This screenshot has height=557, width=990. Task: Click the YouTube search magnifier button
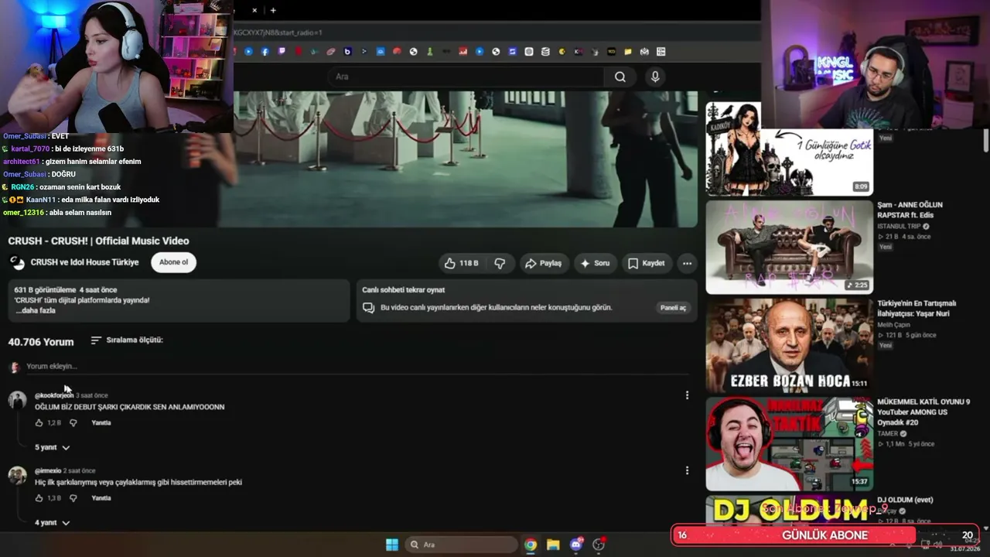pos(620,77)
